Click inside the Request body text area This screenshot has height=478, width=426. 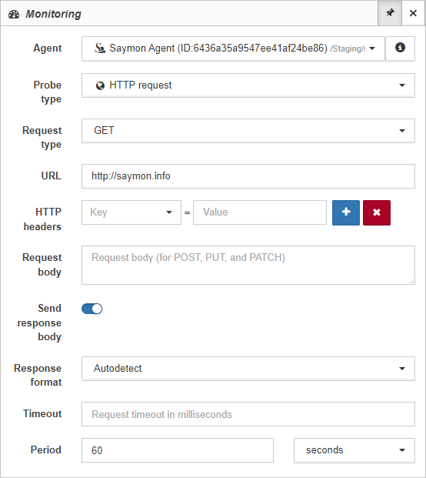click(248, 266)
